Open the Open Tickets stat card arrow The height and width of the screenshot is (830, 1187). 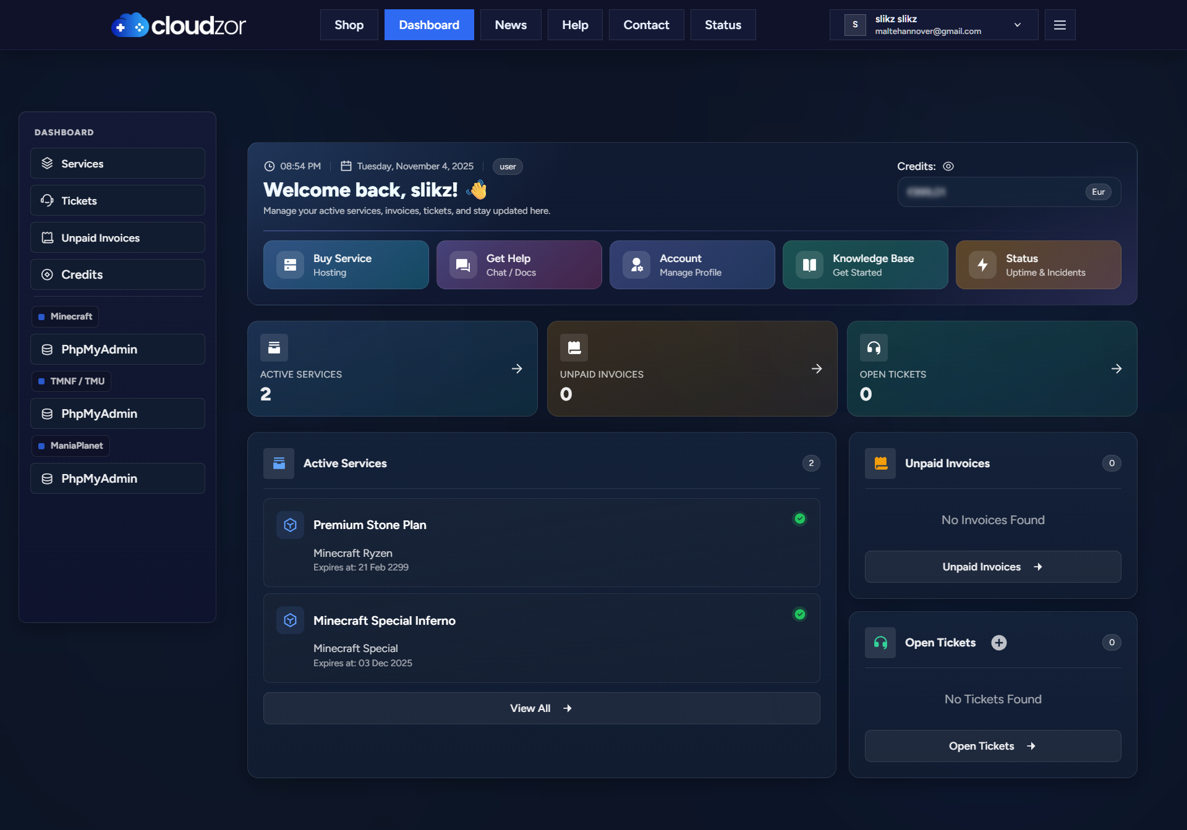point(1117,368)
